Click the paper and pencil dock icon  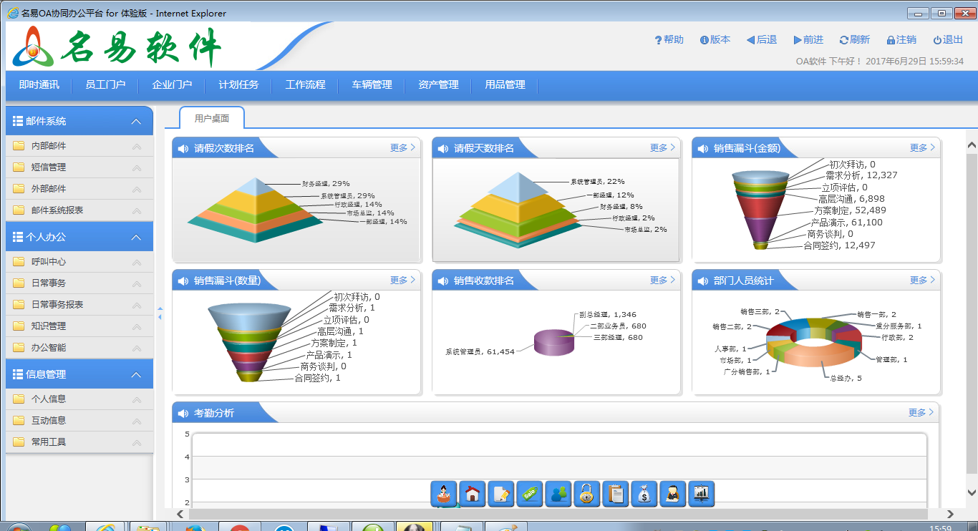(x=500, y=494)
